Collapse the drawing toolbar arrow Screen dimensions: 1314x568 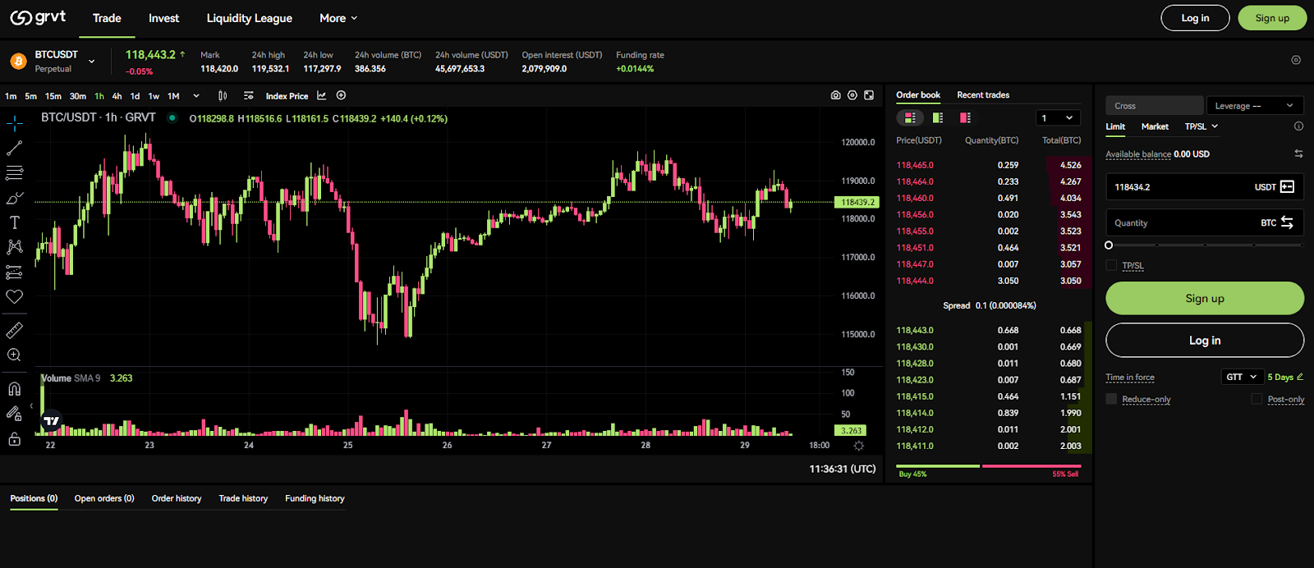click(x=31, y=405)
